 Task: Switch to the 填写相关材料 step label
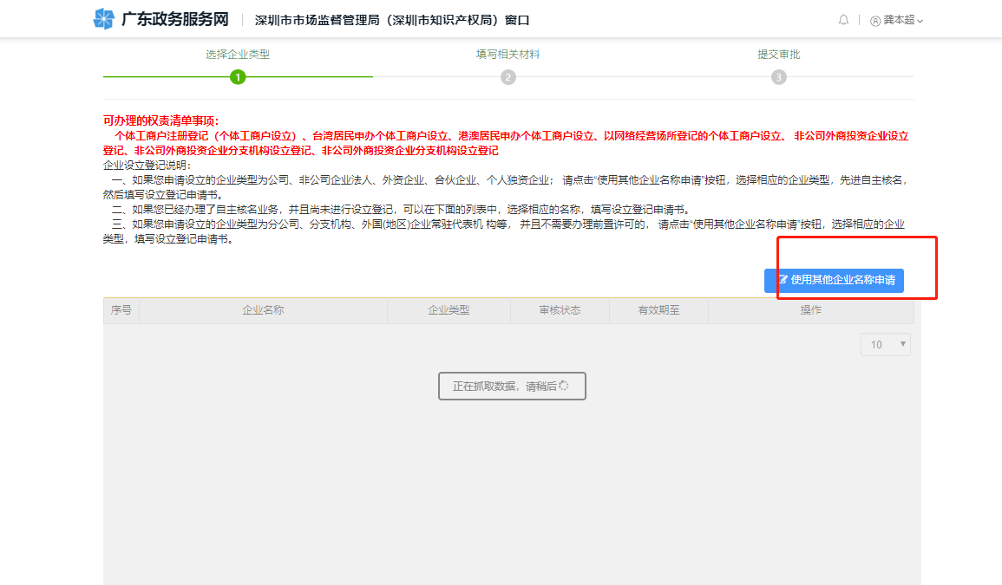pyautogui.click(x=508, y=54)
